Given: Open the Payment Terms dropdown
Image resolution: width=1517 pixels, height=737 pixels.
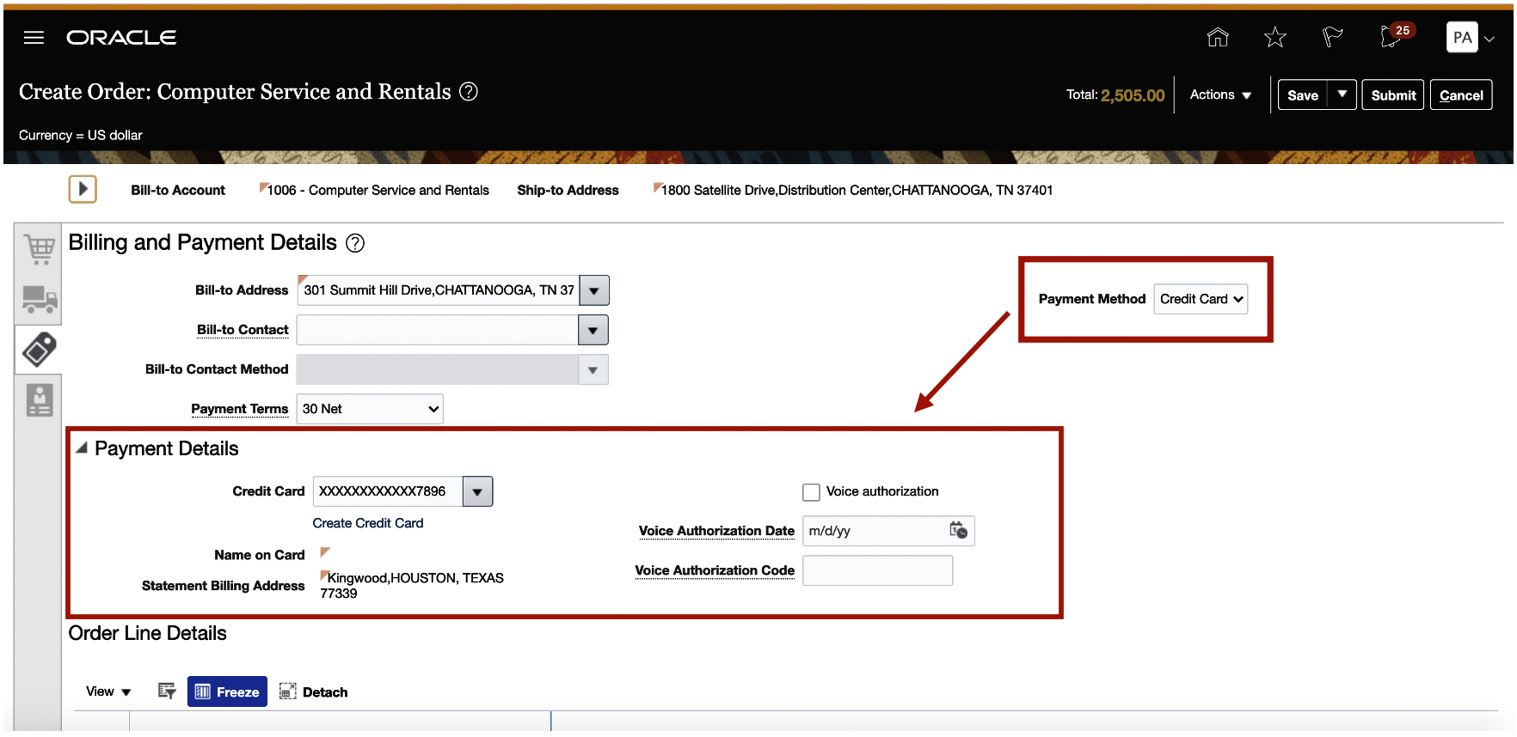Looking at the screenshot, I should pyautogui.click(x=370, y=409).
